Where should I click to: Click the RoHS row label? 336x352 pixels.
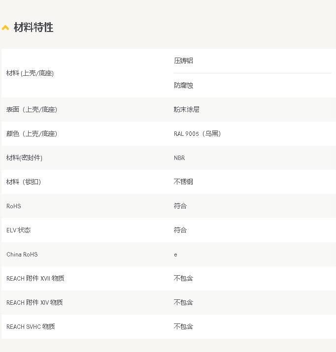[x=14, y=206]
